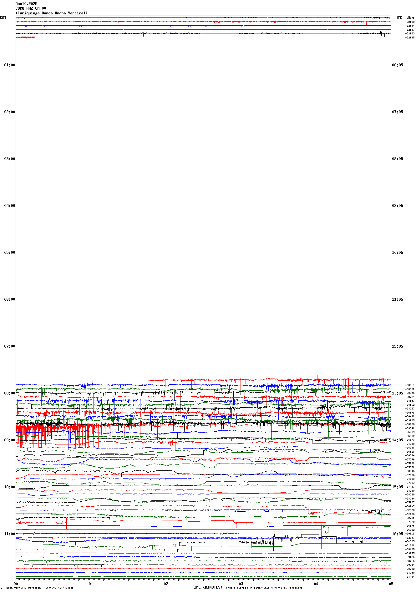Viewport: 416px width, 592px height.
Task: Click the 10:05 UTC time marker
Action: [398, 253]
